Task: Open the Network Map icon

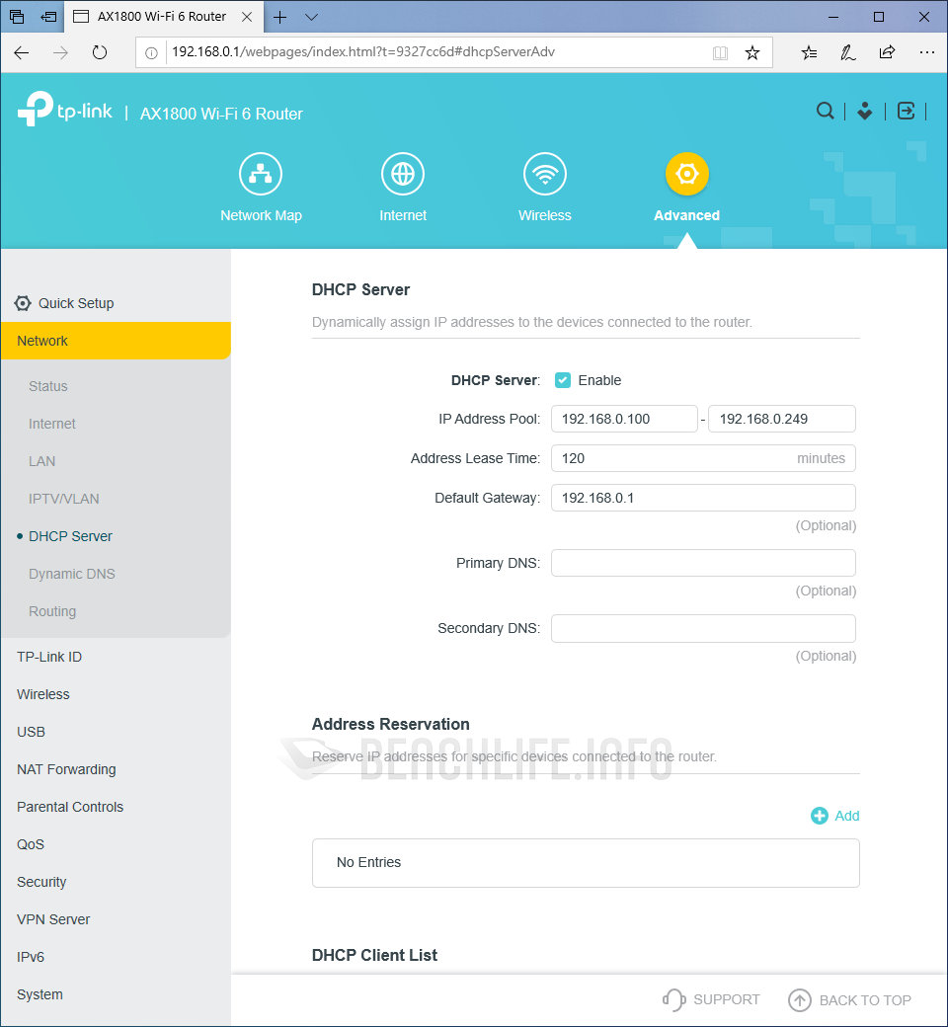Action: 261,174
